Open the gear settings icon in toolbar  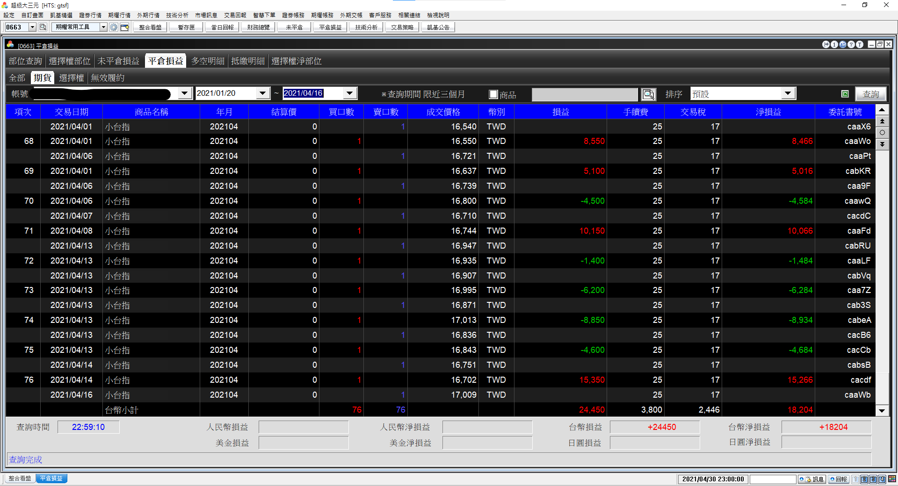[114, 27]
